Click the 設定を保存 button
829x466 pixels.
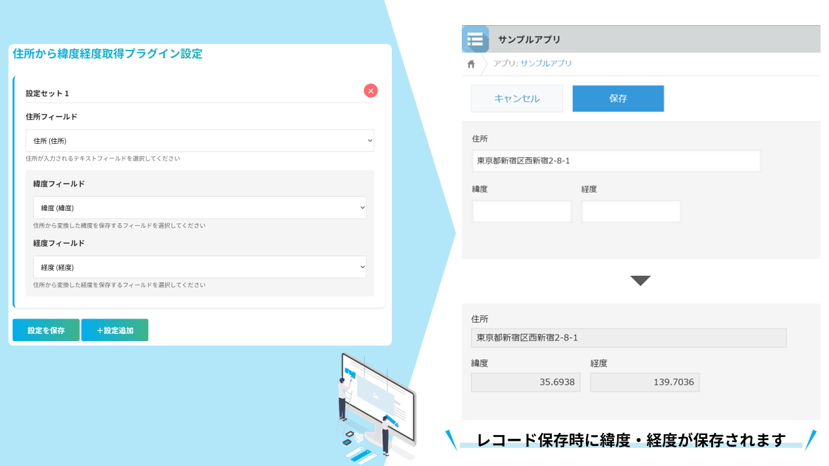[45, 329]
